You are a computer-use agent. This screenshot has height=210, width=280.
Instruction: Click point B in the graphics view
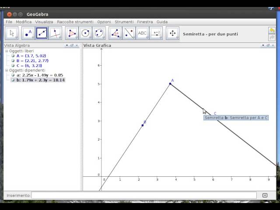coord(143,126)
